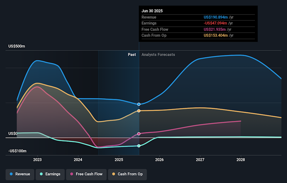Click the Cash From Op data point marker at Jun 2025

[139, 111]
